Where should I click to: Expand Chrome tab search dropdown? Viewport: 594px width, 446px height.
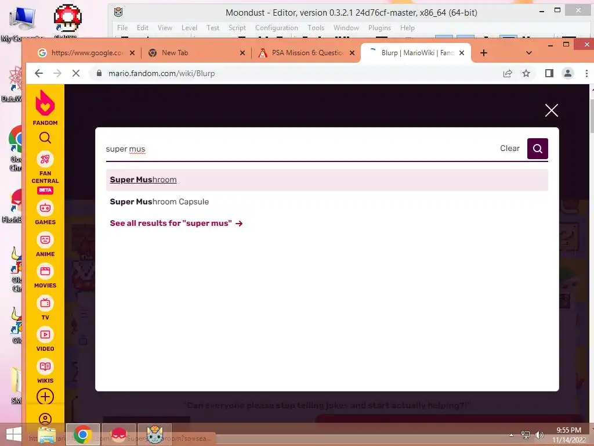(x=529, y=53)
